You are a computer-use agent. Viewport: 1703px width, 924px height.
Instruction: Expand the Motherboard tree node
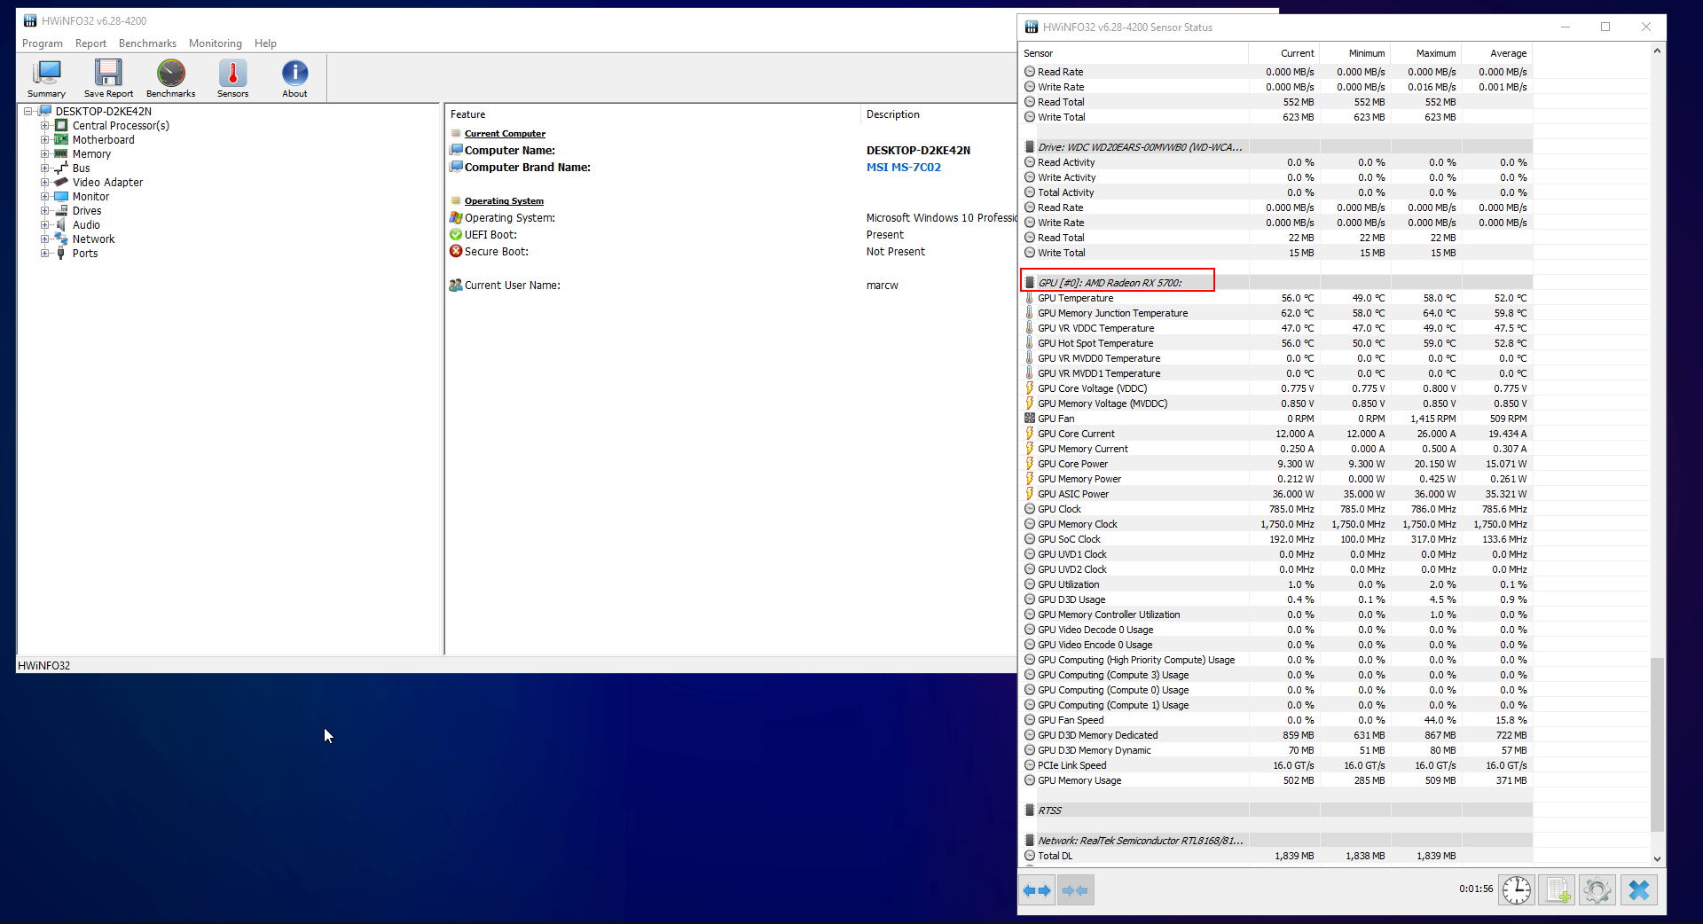44,140
